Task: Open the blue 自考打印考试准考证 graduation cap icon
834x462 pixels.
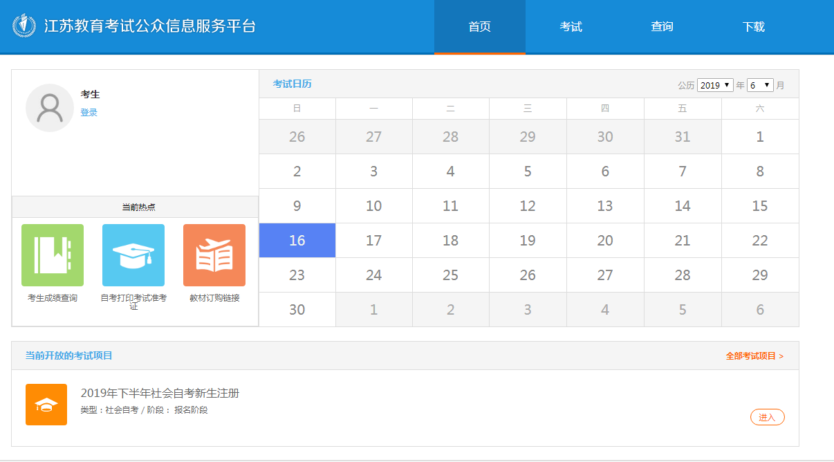Action: click(133, 255)
